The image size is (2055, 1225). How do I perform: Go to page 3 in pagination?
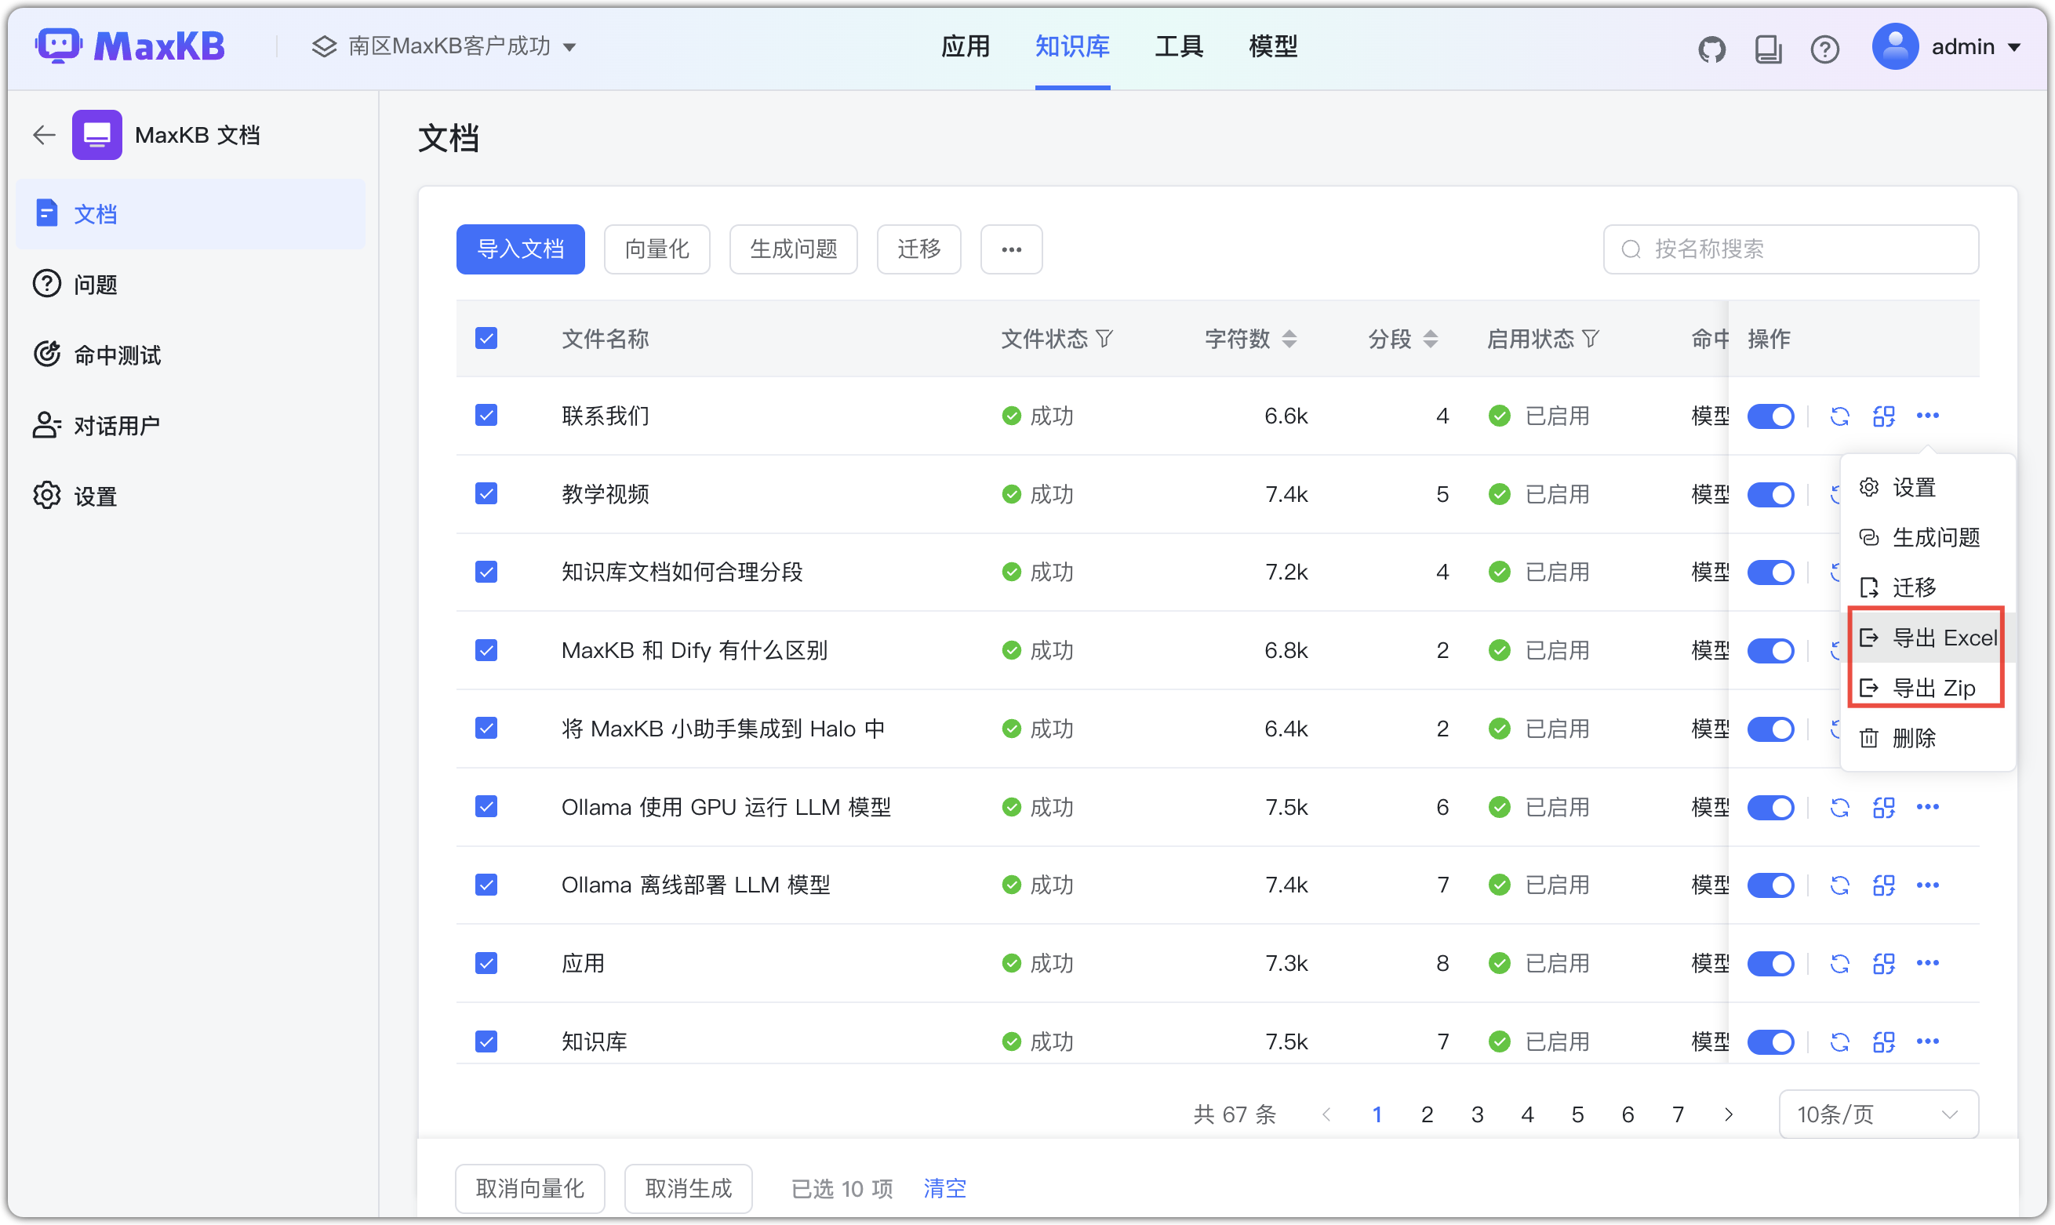coord(1476,1114)
